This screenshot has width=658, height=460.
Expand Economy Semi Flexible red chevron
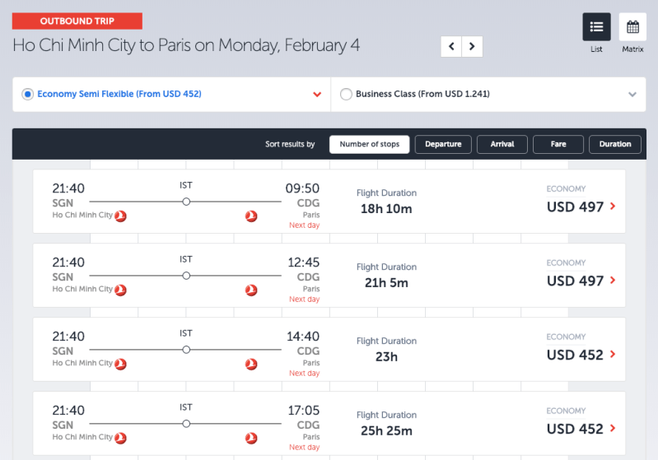coord(317,95)
